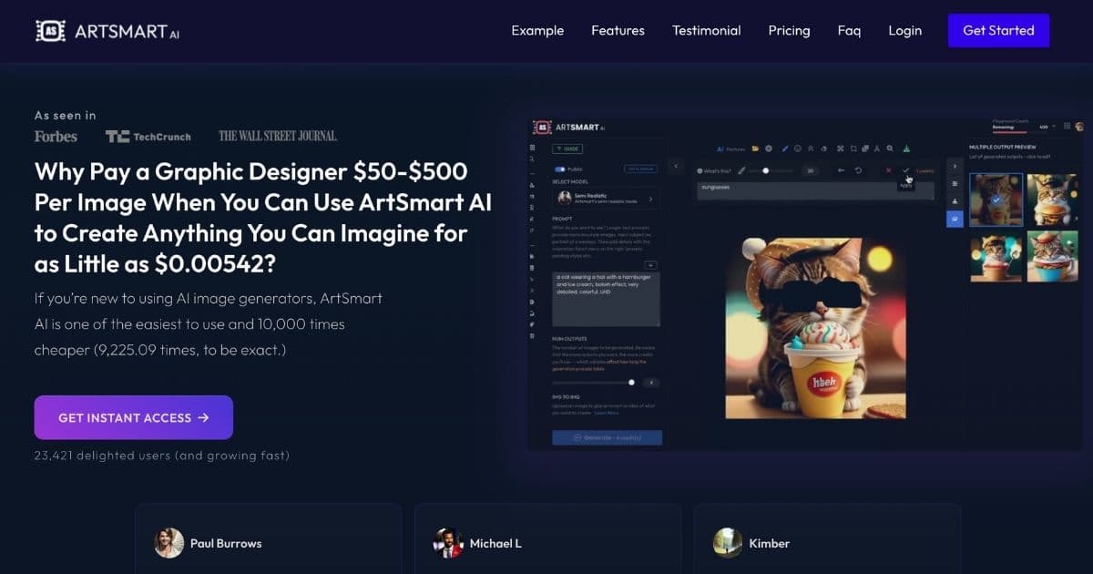Click the undo icon in the inpaint bar
Screen dimensions: 1093x574
[x=858, y=170]
